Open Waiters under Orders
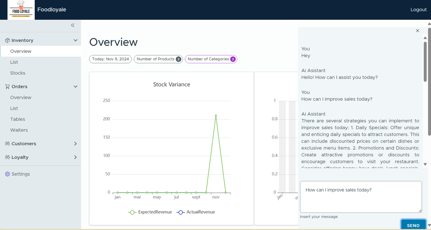 click(19, 130)
